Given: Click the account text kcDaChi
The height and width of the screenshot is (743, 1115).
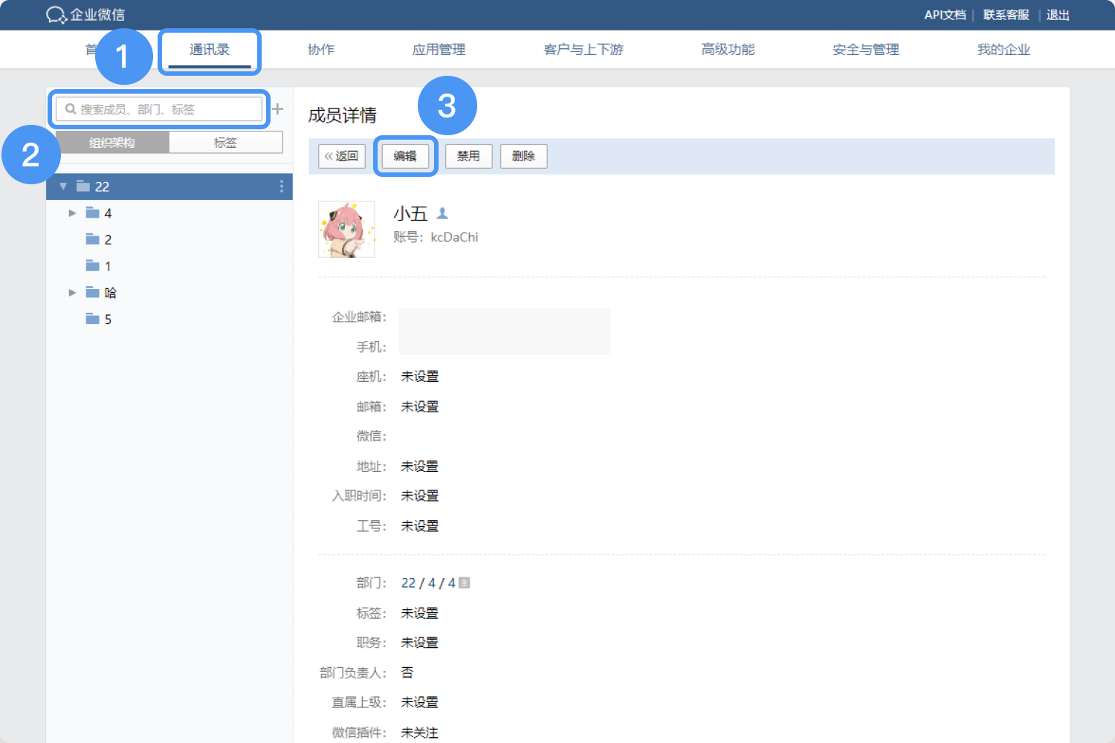Looking at the screenshot, I should pyautogui.click(x=454, y=237).
